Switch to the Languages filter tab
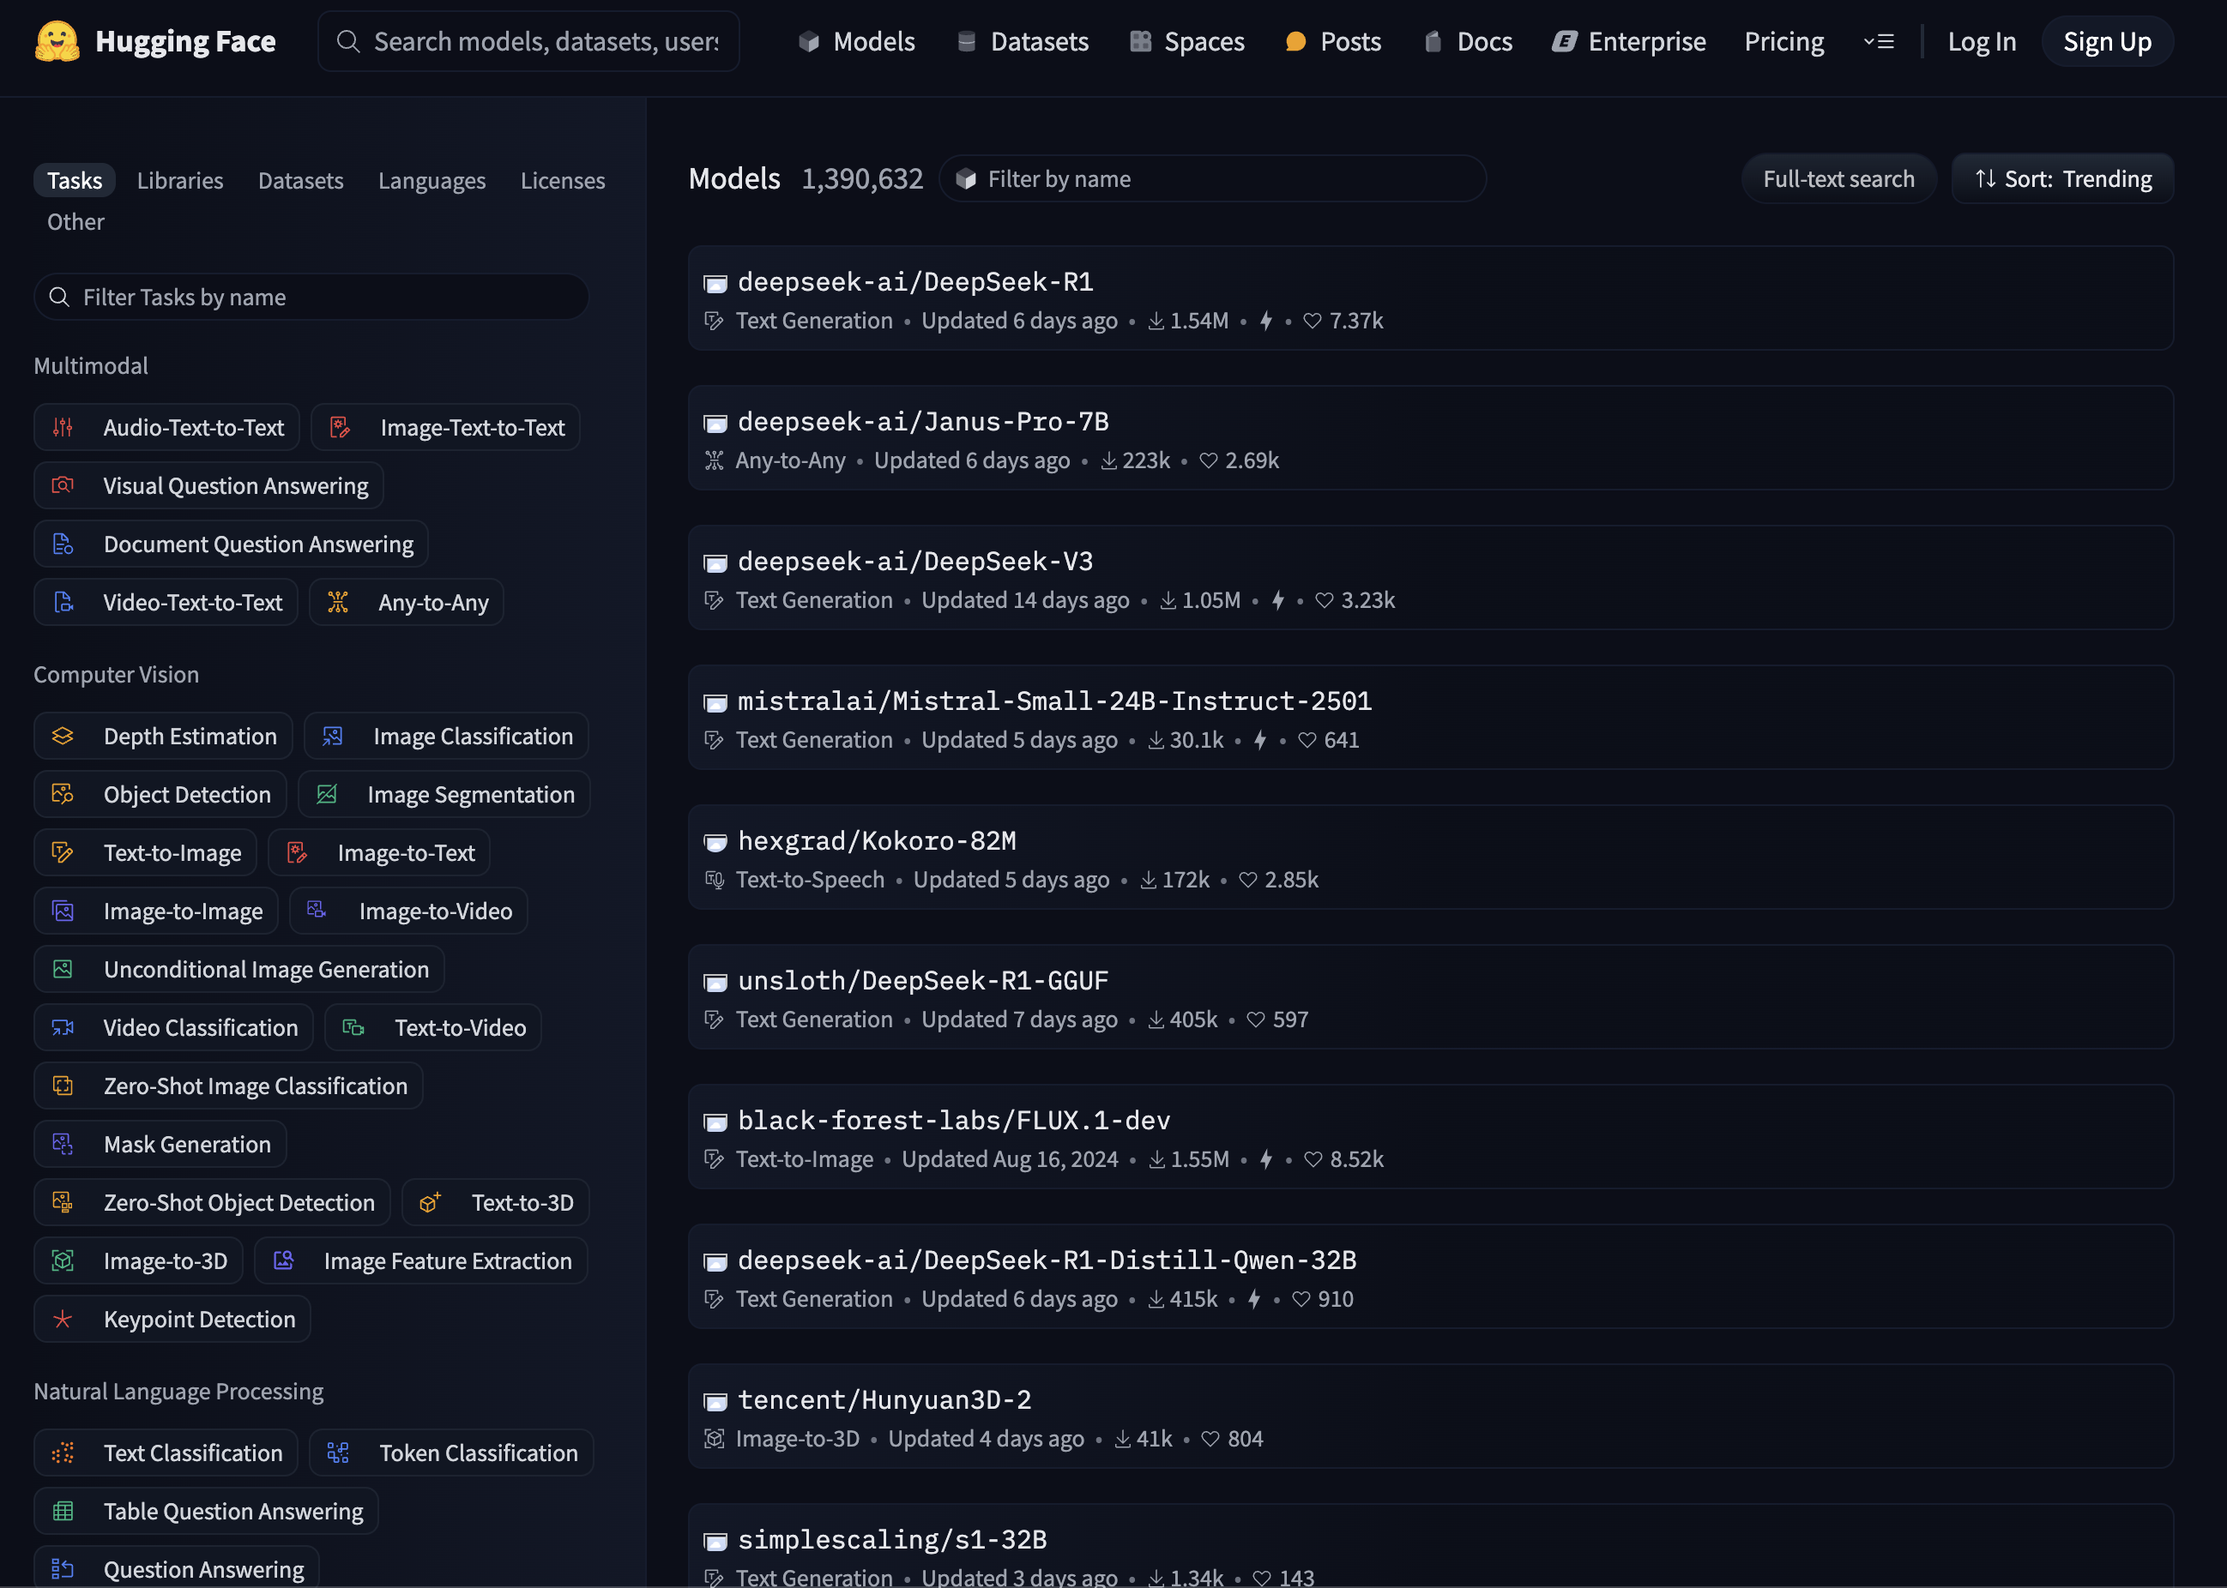This screenshot has height=1588, width=2227. point(432,180)
